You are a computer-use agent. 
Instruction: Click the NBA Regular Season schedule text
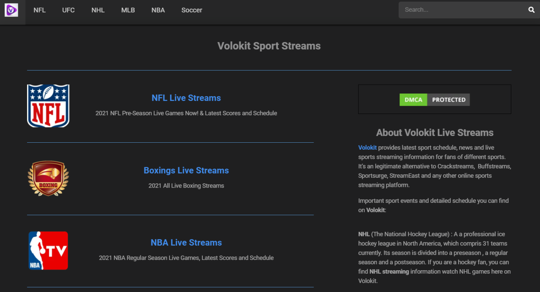pyautogui.click(x=186, y=258)
